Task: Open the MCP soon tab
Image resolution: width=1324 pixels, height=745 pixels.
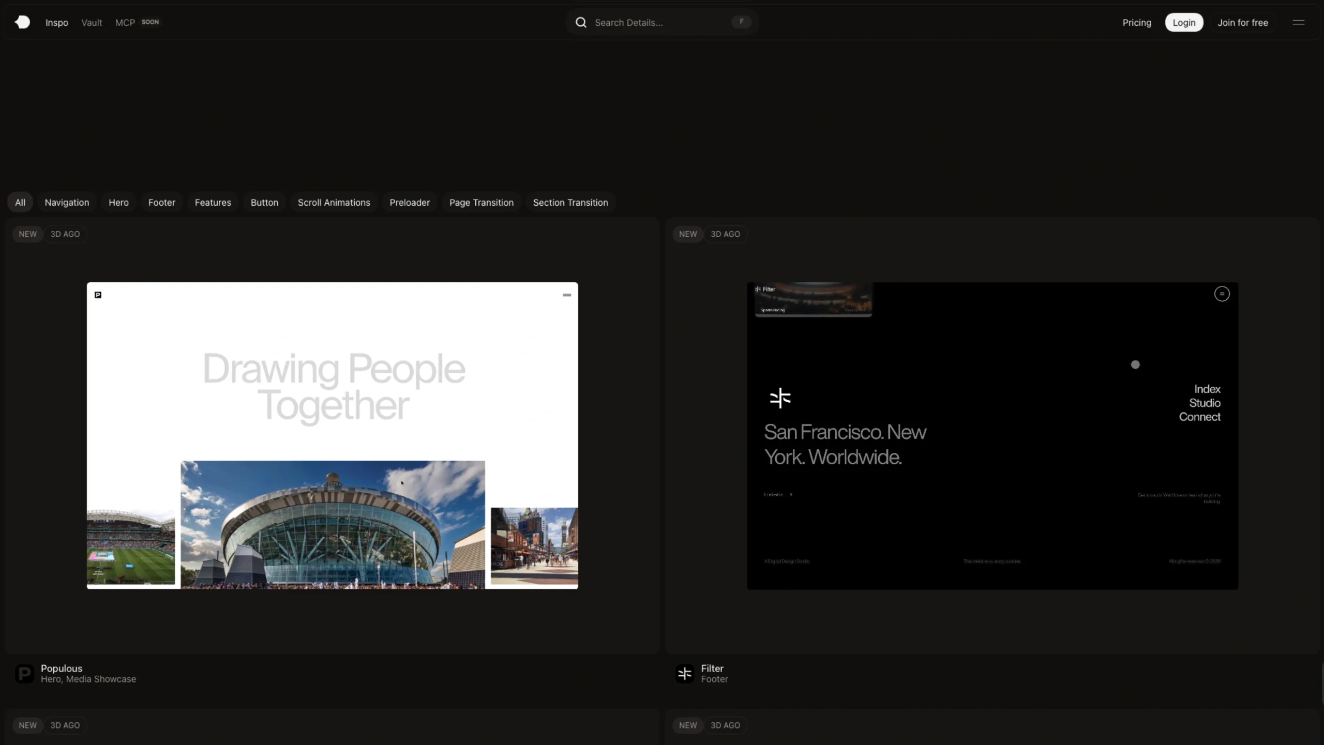Action: 137,23
